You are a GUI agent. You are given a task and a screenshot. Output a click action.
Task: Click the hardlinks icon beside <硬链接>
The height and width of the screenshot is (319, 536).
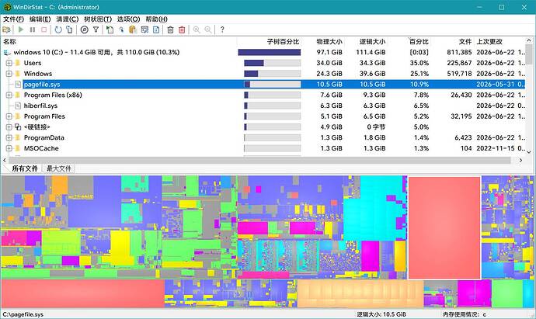[x=18, y=127]
